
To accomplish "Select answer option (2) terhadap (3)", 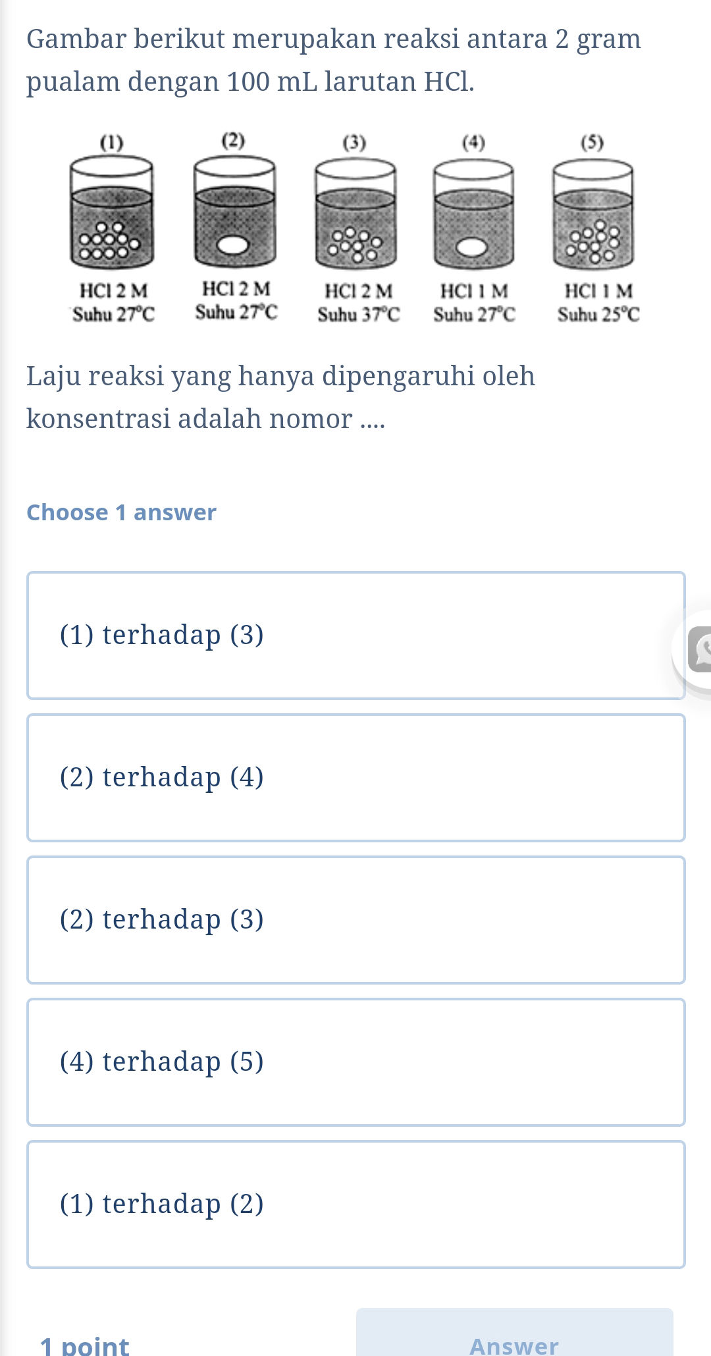I will tap(355, 918).
